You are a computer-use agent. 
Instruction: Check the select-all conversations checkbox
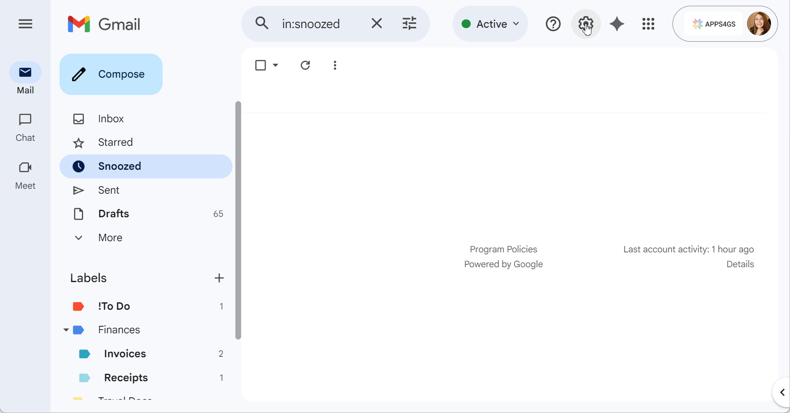(261, 65)
